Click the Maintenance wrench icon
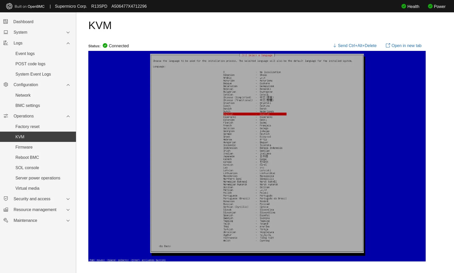This screenshot has height=273, width=454. tap(6, 220)
